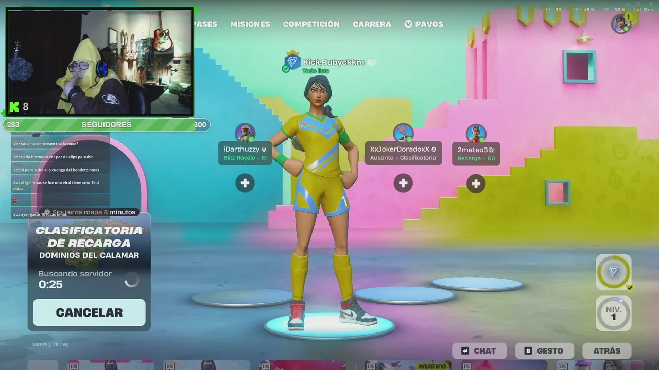Click the FPS 92 readout
659x370 pixels.
pyautogui.click(x=552, y=10)
